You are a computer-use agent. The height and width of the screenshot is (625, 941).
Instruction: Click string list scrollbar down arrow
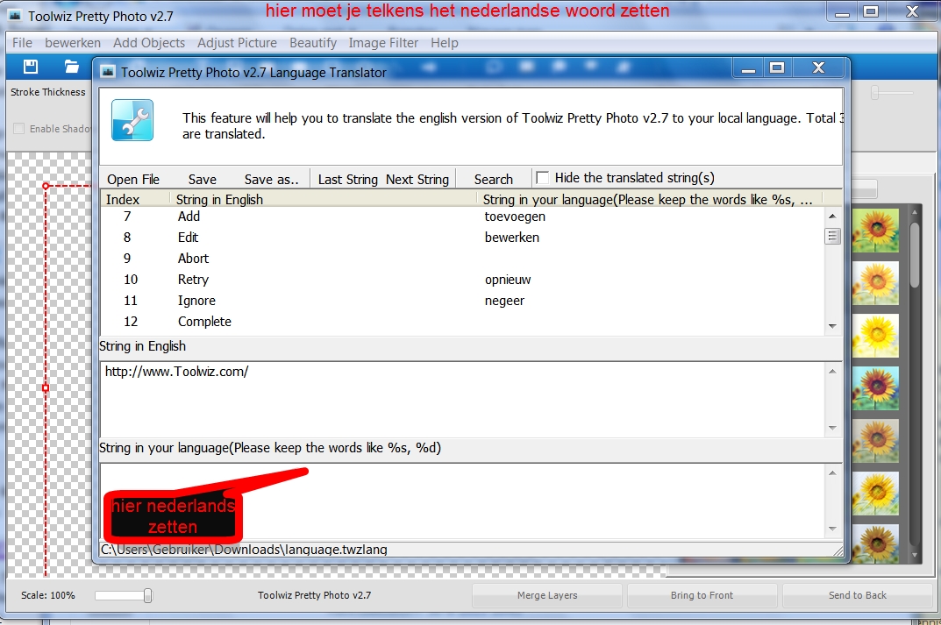[832, 326]
